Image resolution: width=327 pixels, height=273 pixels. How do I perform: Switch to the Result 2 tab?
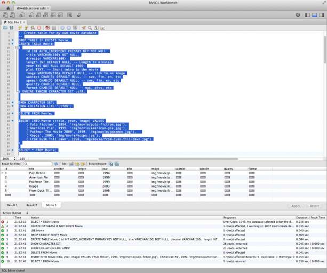[31, 205]
